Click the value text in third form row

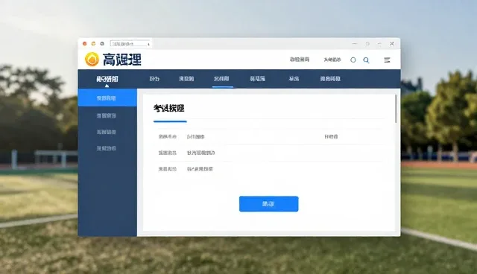[x=200, y=169]
